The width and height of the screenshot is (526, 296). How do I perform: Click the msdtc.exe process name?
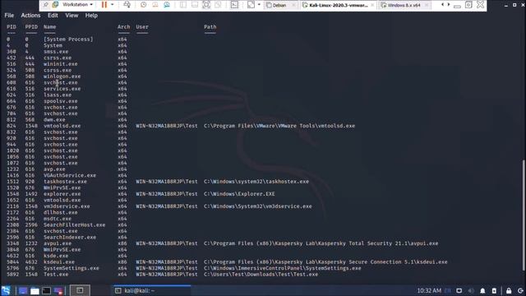click(x=58, y=219)
